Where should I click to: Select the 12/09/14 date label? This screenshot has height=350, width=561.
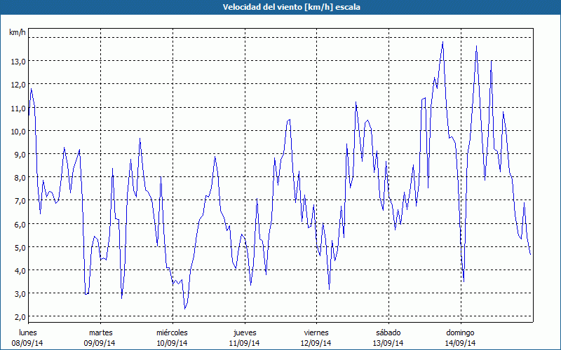pos(316,343)
